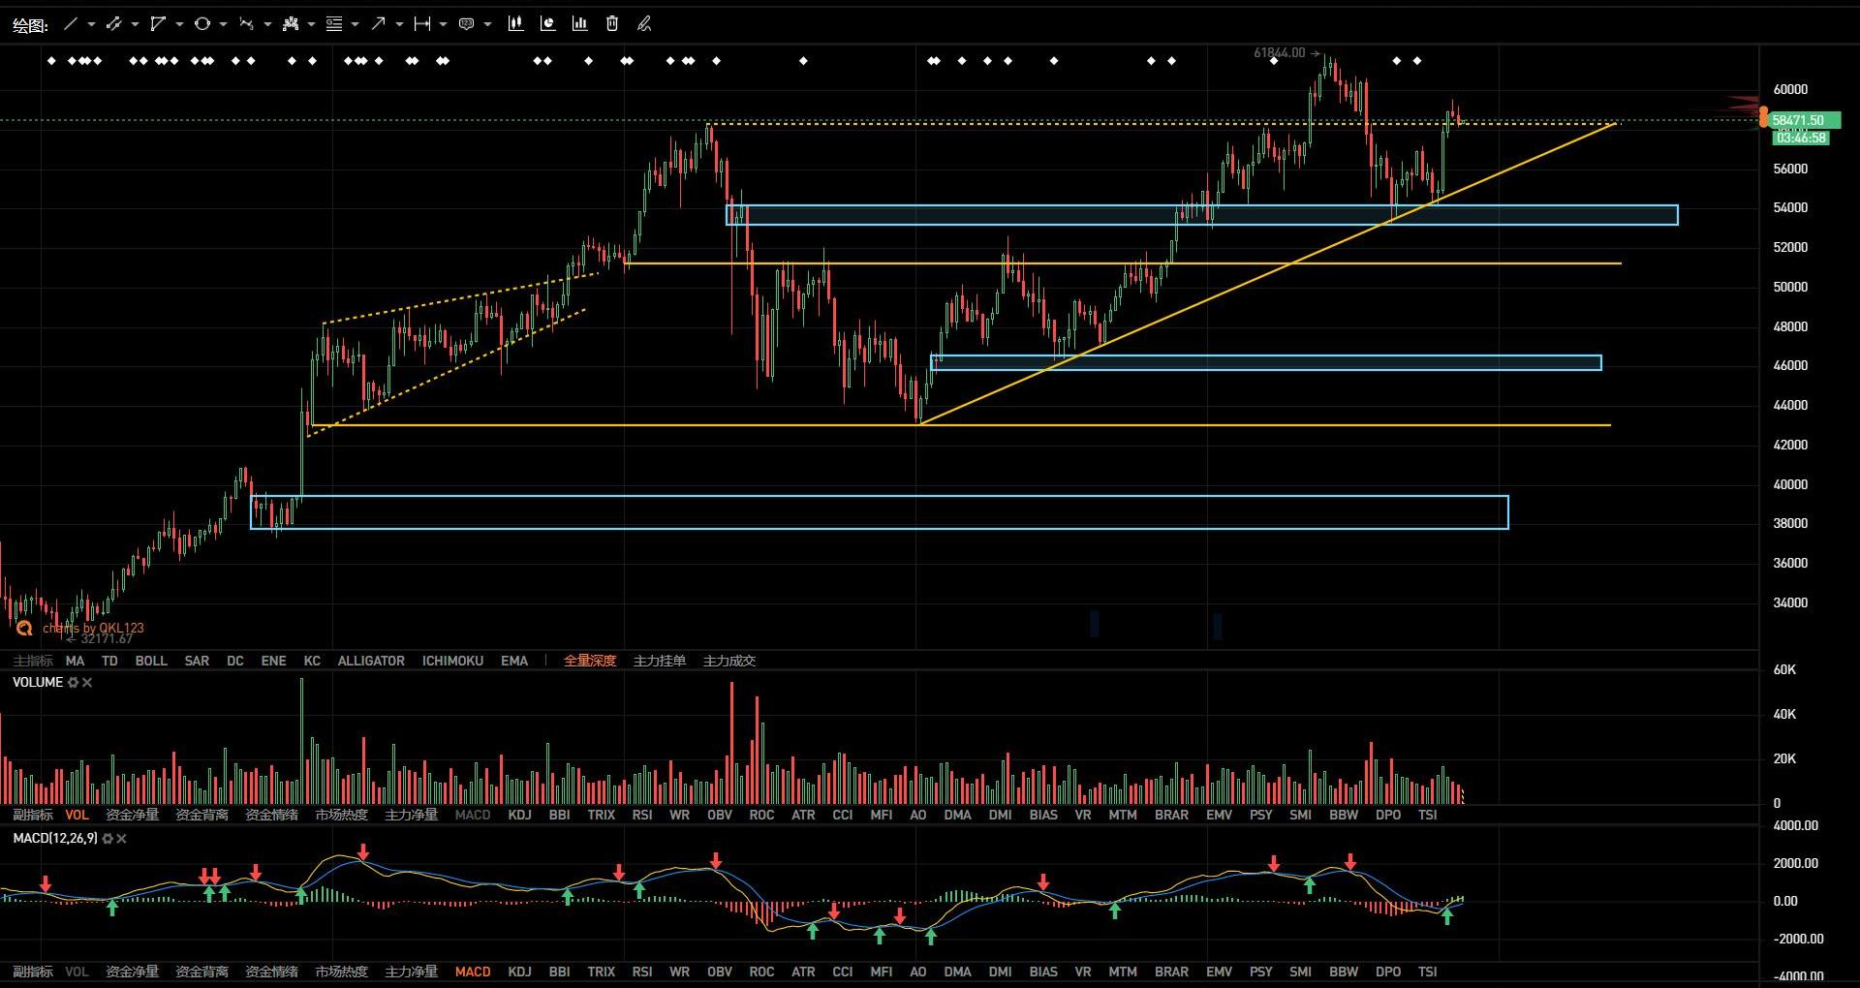Click the candlestick chart icon in toolbar

pyautogui.click(x=515, y=24)
